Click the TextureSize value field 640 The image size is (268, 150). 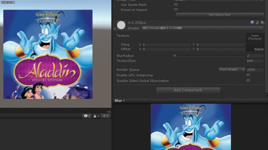pos(255,61)
